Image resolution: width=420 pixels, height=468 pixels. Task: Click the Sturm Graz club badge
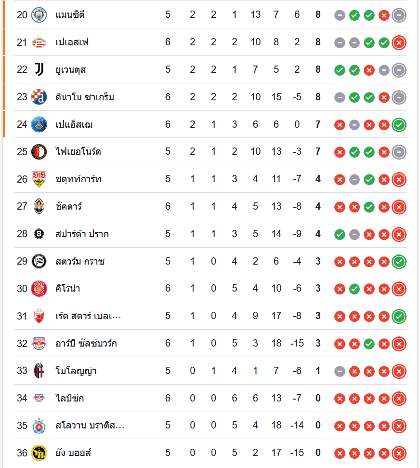pyautogui.click(x=39, y=262)
